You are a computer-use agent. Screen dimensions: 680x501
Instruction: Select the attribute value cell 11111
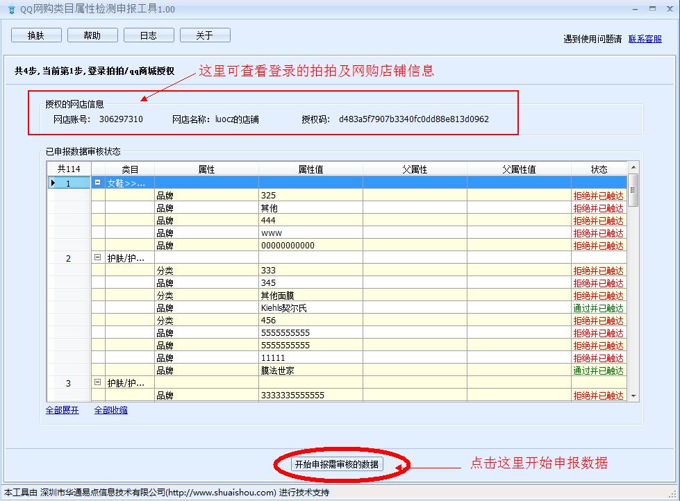(x=310, y=358)
